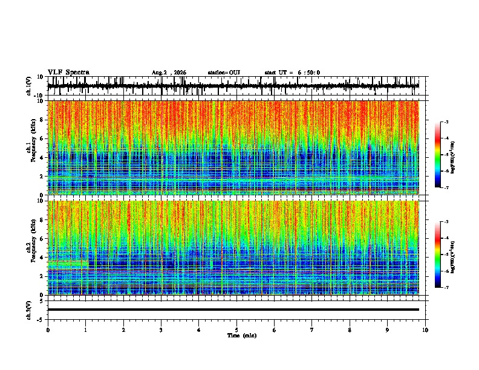The height and width of the screenshot is (370, 479).
Task: Select the ch.1 color scale bar
Action: 438,155
